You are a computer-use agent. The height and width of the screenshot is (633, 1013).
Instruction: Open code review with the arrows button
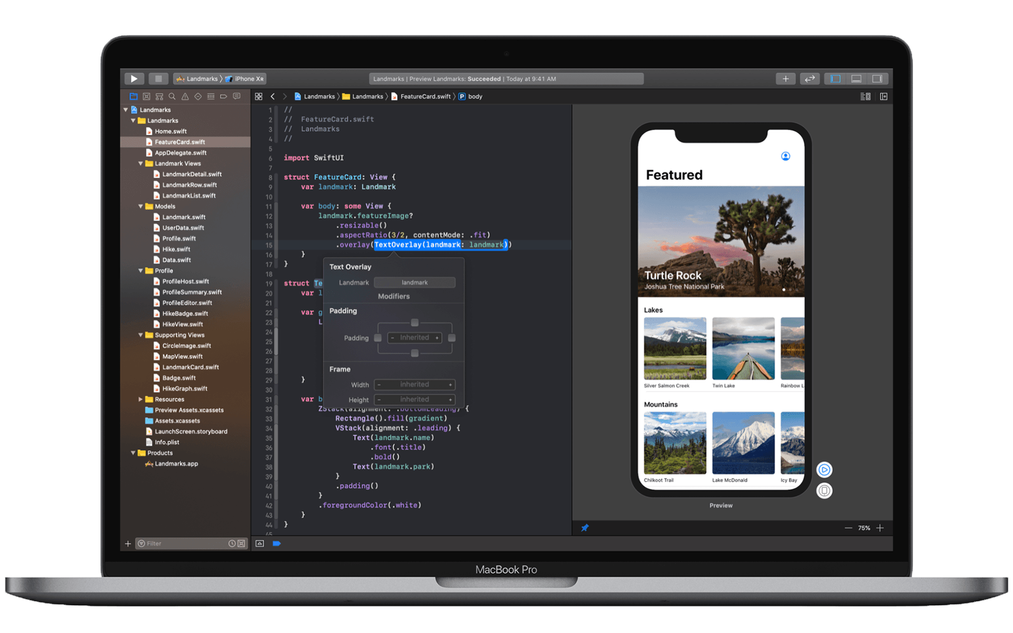(810, 78)
